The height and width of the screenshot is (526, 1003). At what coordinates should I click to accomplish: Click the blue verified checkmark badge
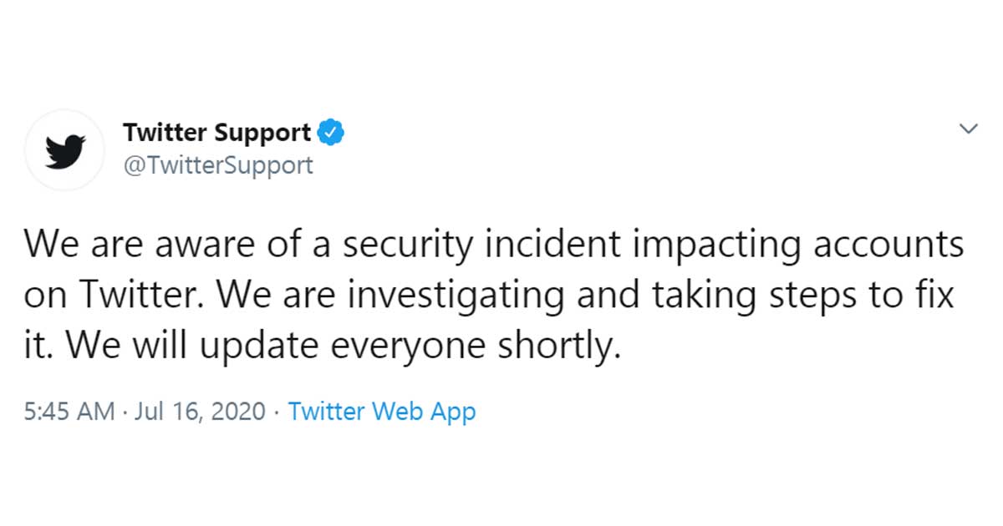pos(332,132)
